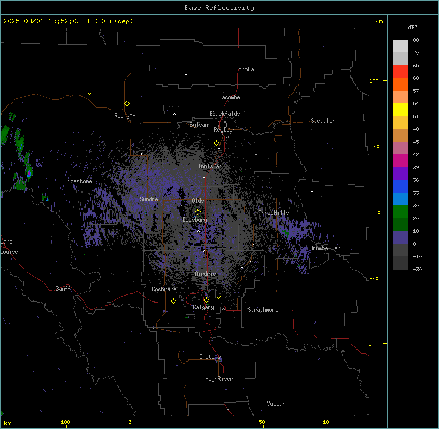This screenshot has width=439, height=429.
Task: Click the Vulcan label
Action: (x=277, y=404)
